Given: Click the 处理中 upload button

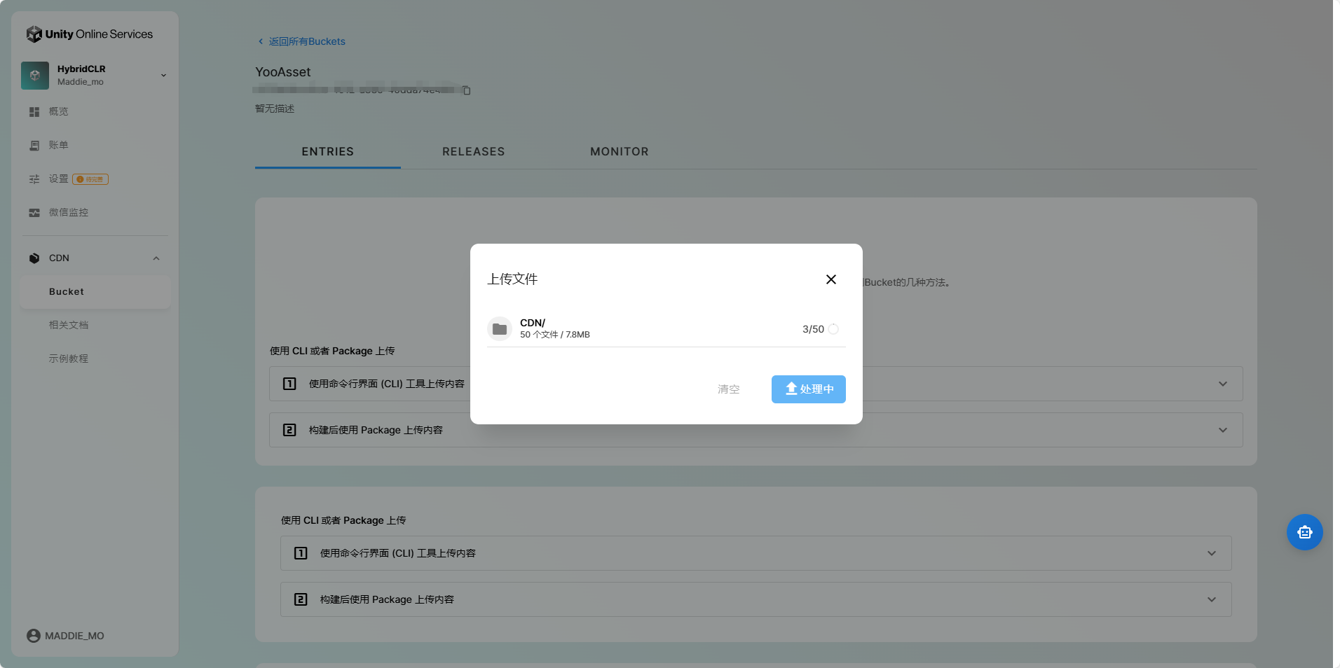Looking at the screenshot, I should 809,389.
